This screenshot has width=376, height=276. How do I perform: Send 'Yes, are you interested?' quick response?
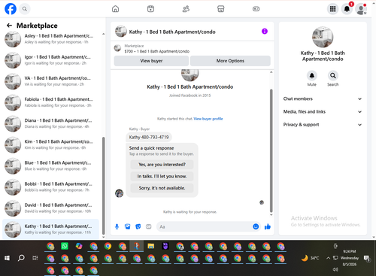tap(162, 165)
